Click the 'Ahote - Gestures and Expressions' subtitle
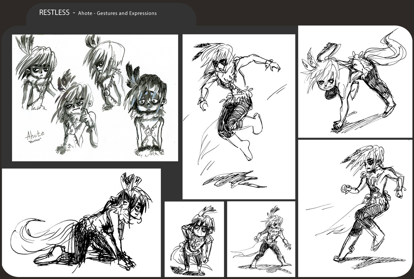414x279 pixels. coord(117,13)
